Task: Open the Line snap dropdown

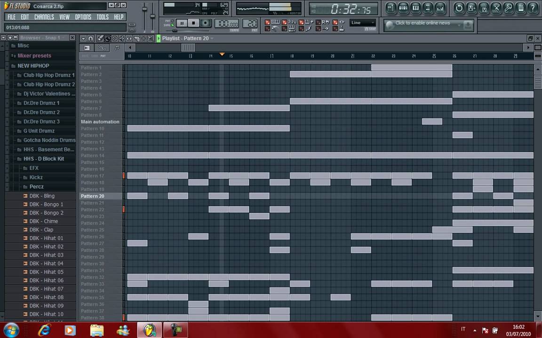Action: pyautogui.click(x=363, y=23)
